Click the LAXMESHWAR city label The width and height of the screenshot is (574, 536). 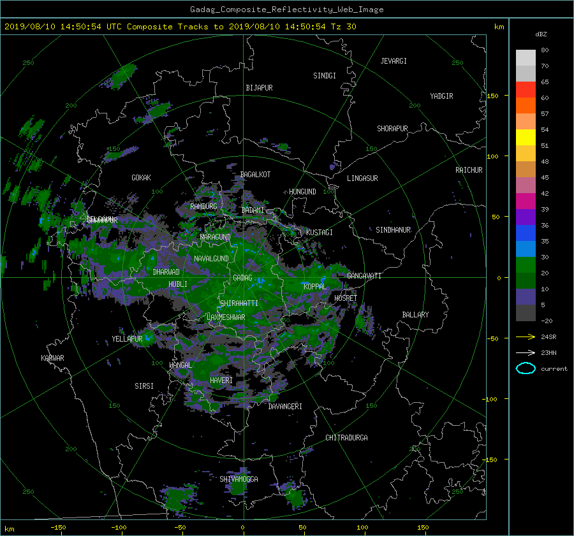[226, 317]
